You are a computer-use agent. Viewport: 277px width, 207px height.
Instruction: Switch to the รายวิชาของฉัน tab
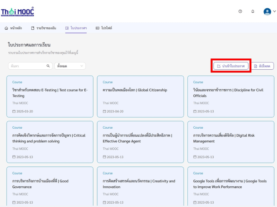pos(44,28)
